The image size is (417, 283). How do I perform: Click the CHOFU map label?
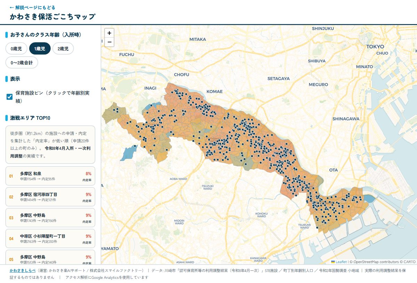point(181,74)
